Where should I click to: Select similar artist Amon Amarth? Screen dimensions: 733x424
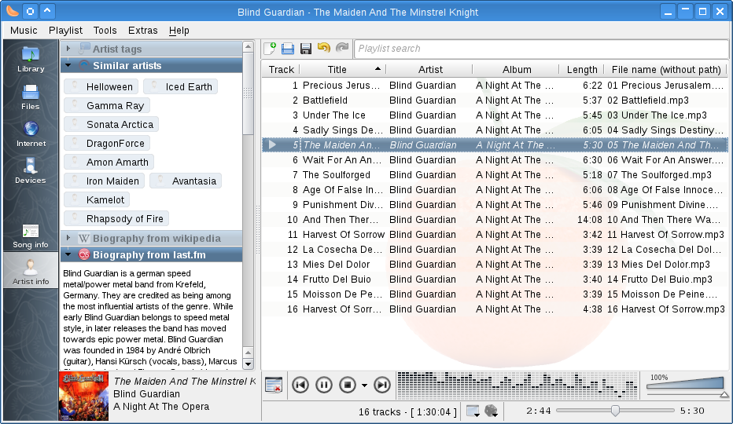(x=109, y=162)
